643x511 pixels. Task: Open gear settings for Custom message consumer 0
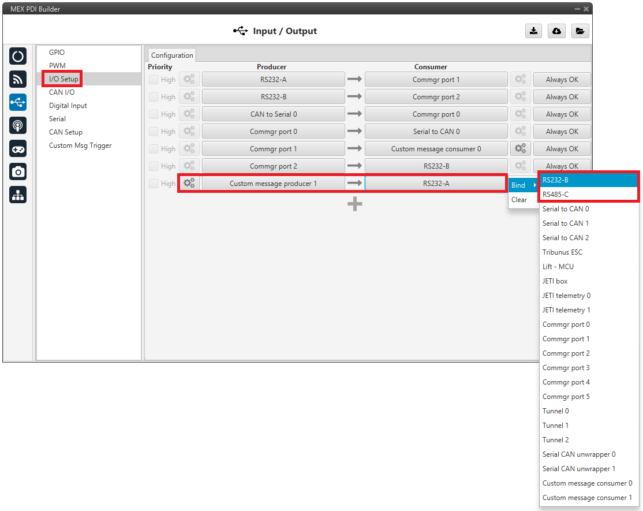(x=520, y=149)
